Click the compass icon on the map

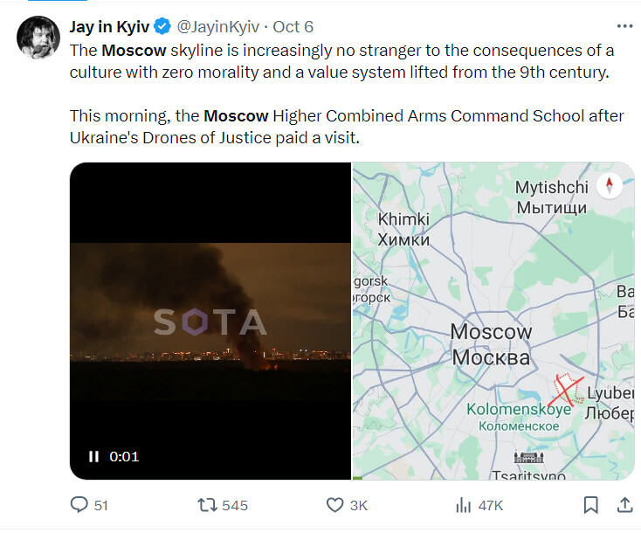(x=609, y=186)
